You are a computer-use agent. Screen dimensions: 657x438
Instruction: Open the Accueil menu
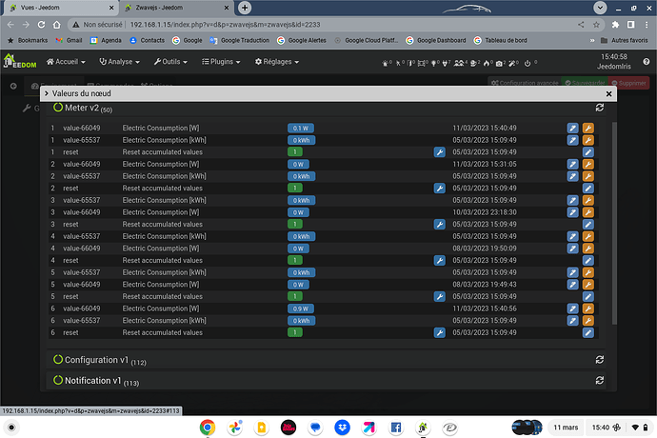coord(66,62)
